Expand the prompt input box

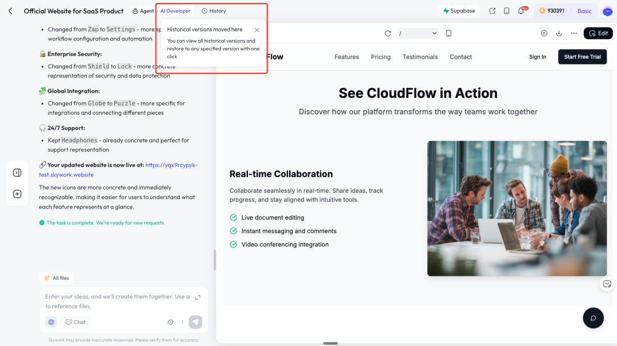point(198,297)
